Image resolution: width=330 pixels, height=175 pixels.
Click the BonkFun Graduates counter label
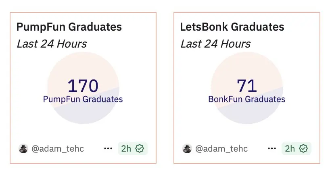click(x=246, y=99)
